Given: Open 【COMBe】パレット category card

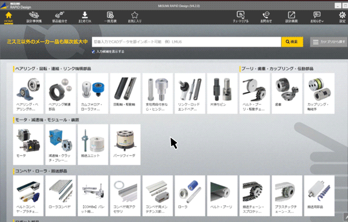Looking at the screenshot, I should [x=93, y=196].
